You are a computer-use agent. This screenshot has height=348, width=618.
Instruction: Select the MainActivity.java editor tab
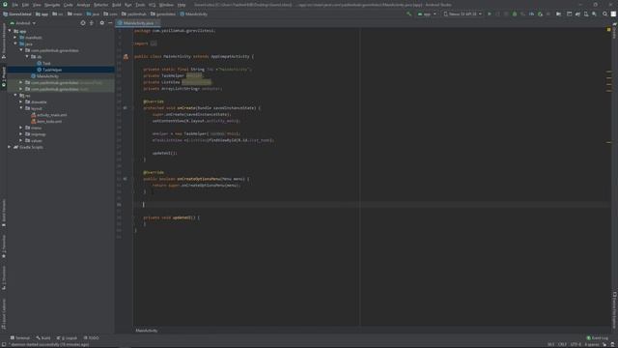click(x=138, y=23)
